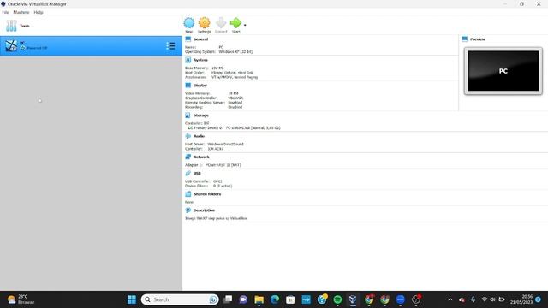The height and width of the screenshot is (308, 548).
Task: Open File Explorer from taskbar
Action: pos(259,299)
